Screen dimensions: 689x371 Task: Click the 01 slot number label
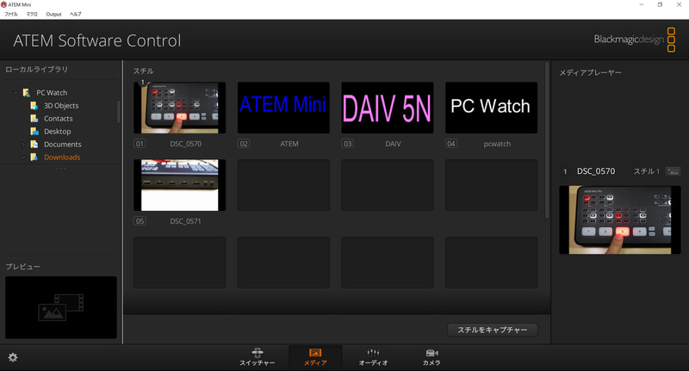tap(140, 144)
